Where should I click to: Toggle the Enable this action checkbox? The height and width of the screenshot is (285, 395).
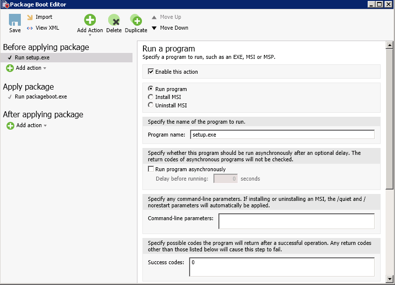[151, 72]
